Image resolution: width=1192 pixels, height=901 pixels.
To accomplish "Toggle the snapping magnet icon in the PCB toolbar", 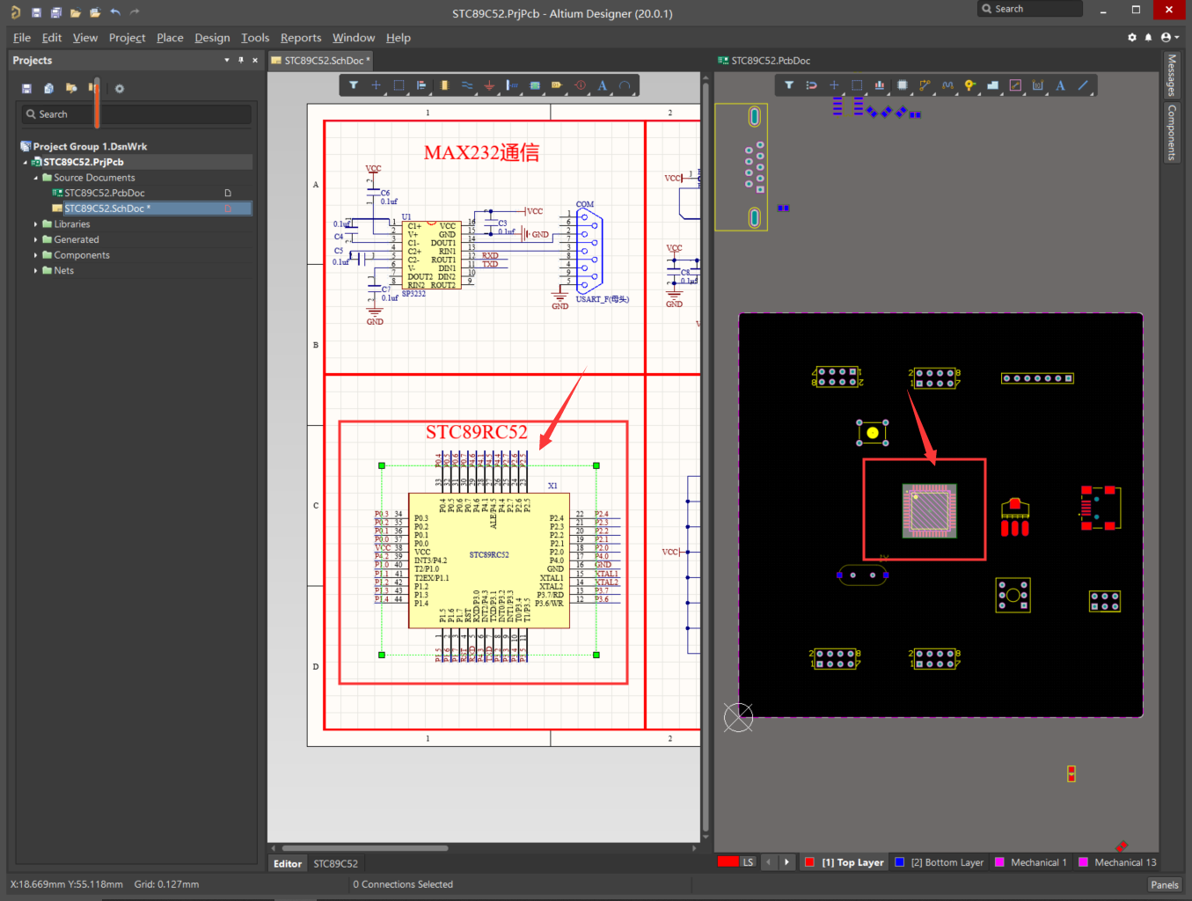I will point(811,84).
